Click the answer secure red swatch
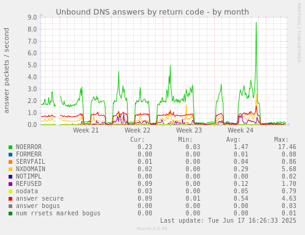Screen dimensions: 305x235 [10, 199]
